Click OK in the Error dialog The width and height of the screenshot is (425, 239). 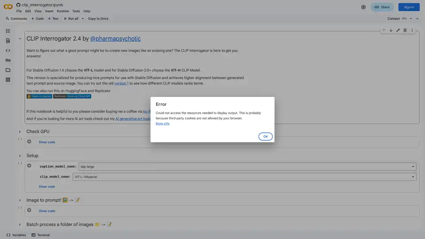coord(265,137)
